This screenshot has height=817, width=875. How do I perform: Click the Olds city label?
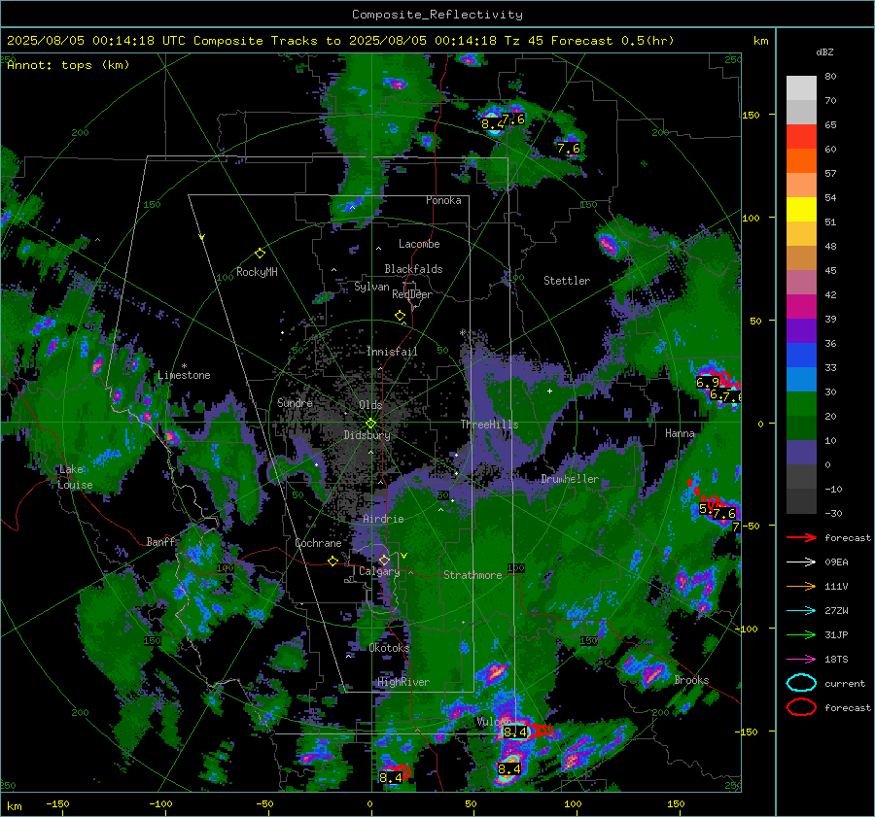(x=370, y=404)
